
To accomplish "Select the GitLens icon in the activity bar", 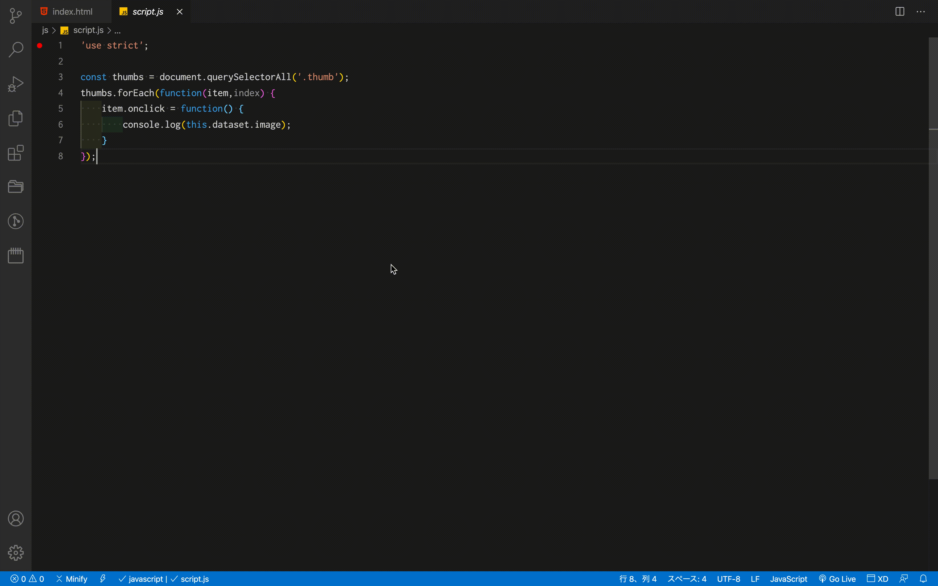I will [x=16, y=221].
